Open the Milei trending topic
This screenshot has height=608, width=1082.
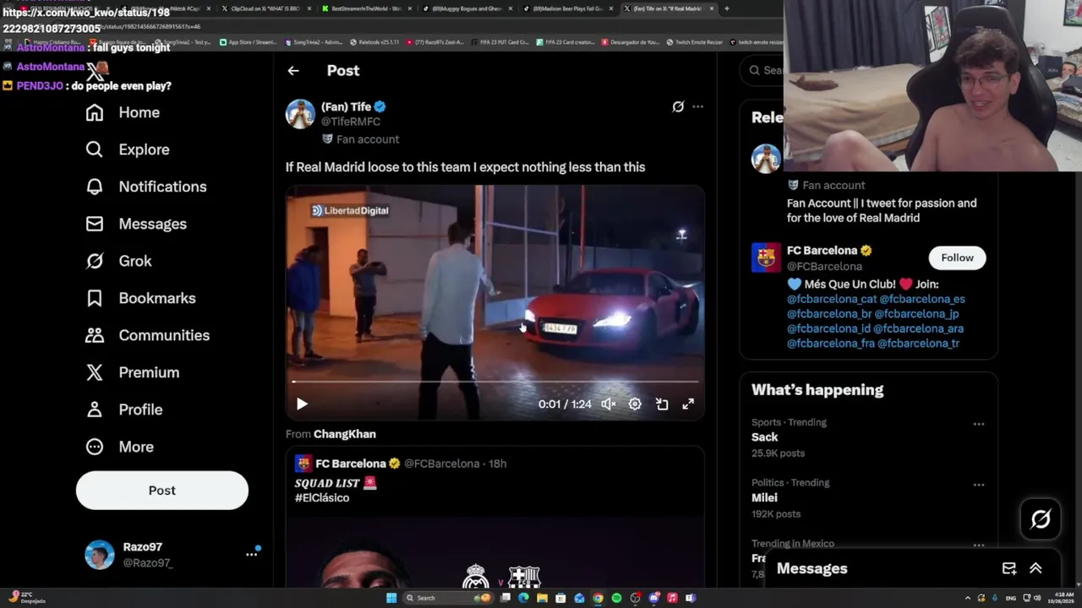764,497
